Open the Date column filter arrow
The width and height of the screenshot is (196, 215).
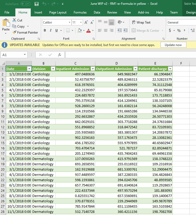(29, 69)
